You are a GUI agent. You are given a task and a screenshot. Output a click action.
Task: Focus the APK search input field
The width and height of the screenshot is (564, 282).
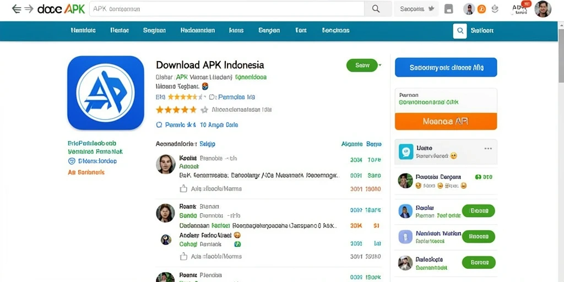click(226, 9)
